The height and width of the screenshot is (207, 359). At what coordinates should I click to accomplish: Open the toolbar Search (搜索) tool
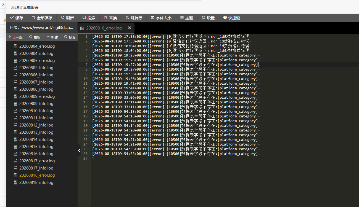tap(89, 18)
